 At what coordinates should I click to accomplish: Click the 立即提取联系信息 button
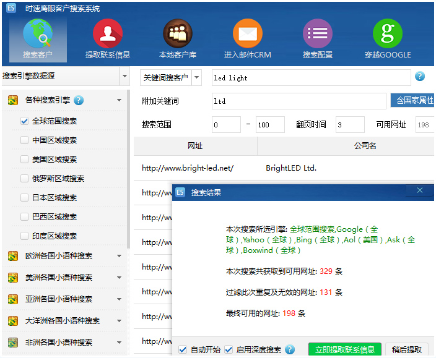coord(344,349)
